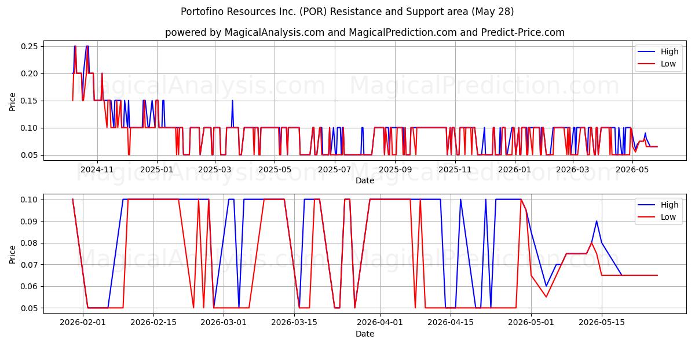Viewport: 695px width, 347px height.
Task: Click the 'Price' axis label of top chart
Action: (13, 101)
